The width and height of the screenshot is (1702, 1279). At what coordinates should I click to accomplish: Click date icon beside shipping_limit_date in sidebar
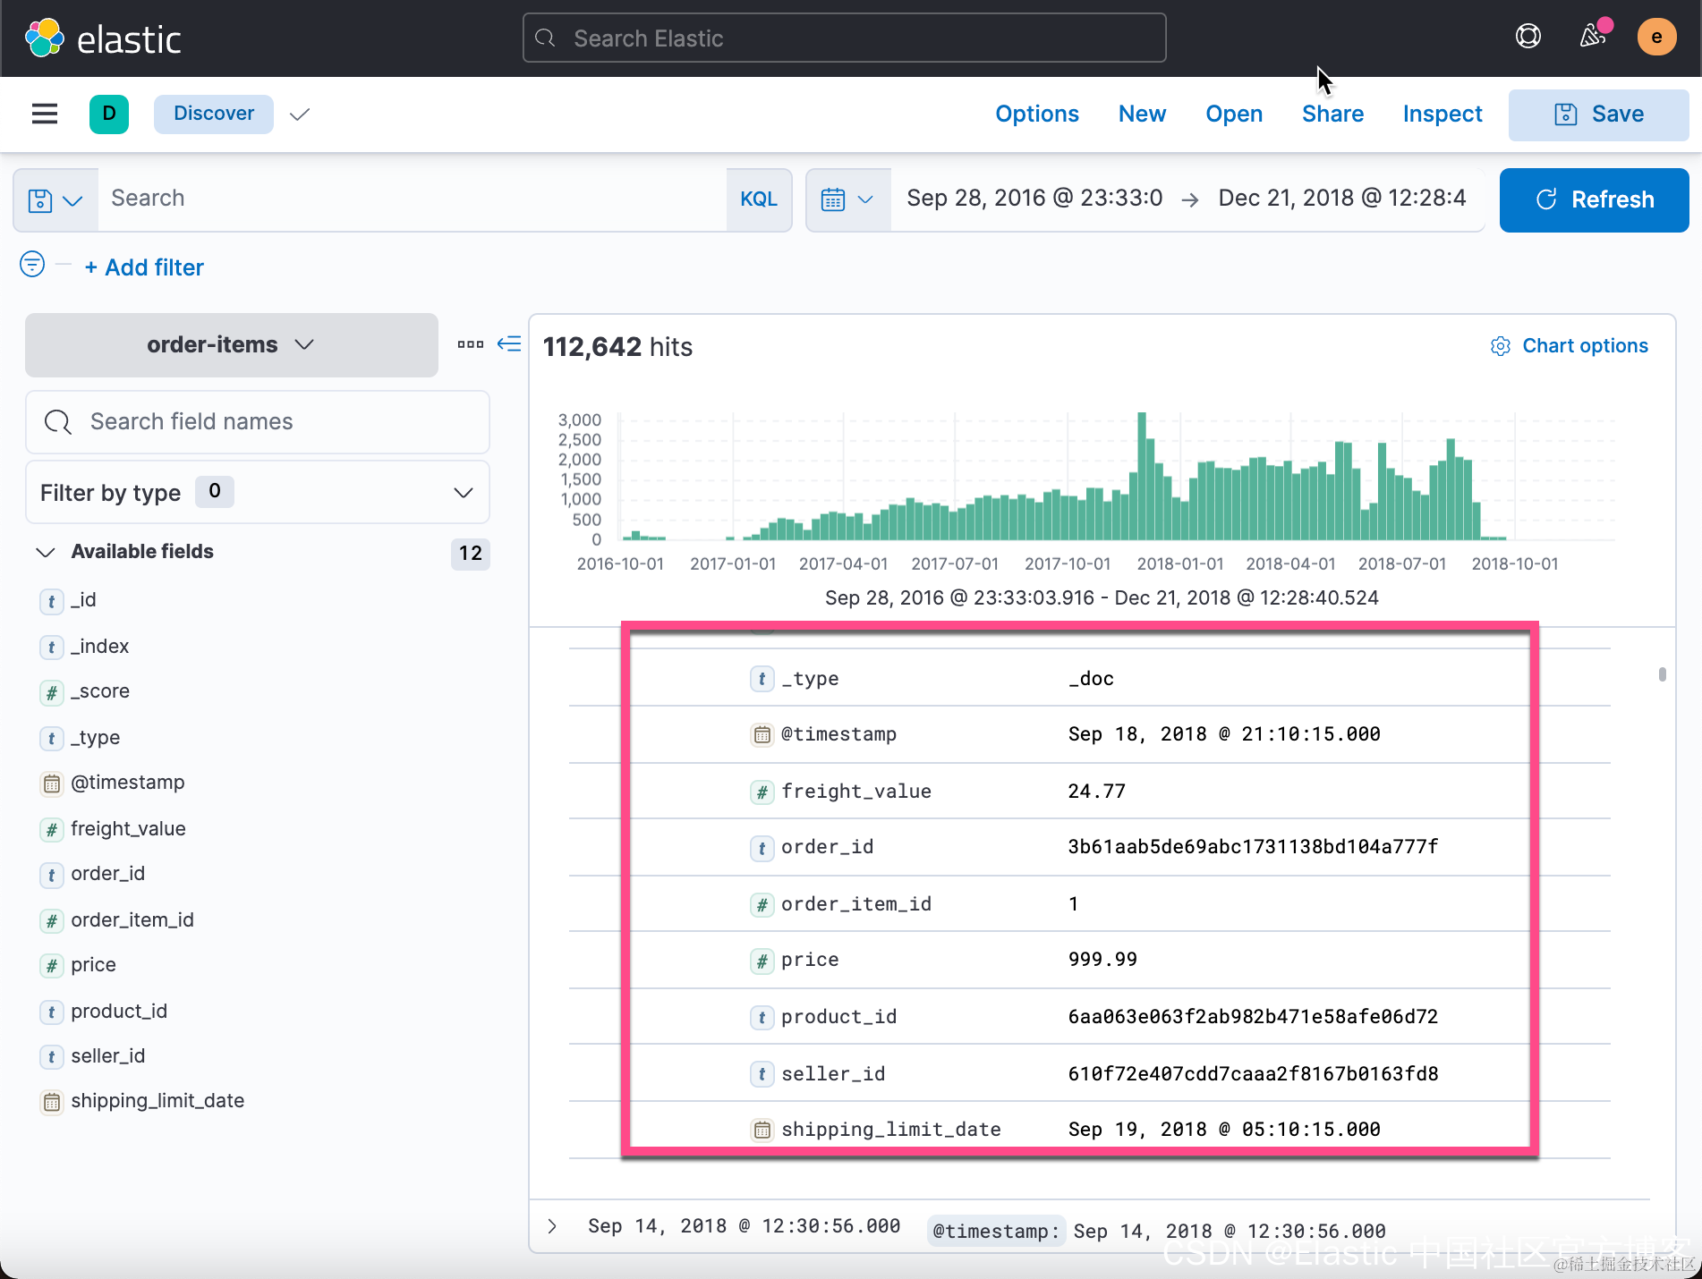pyautogui.click(x=52, y=1102)
